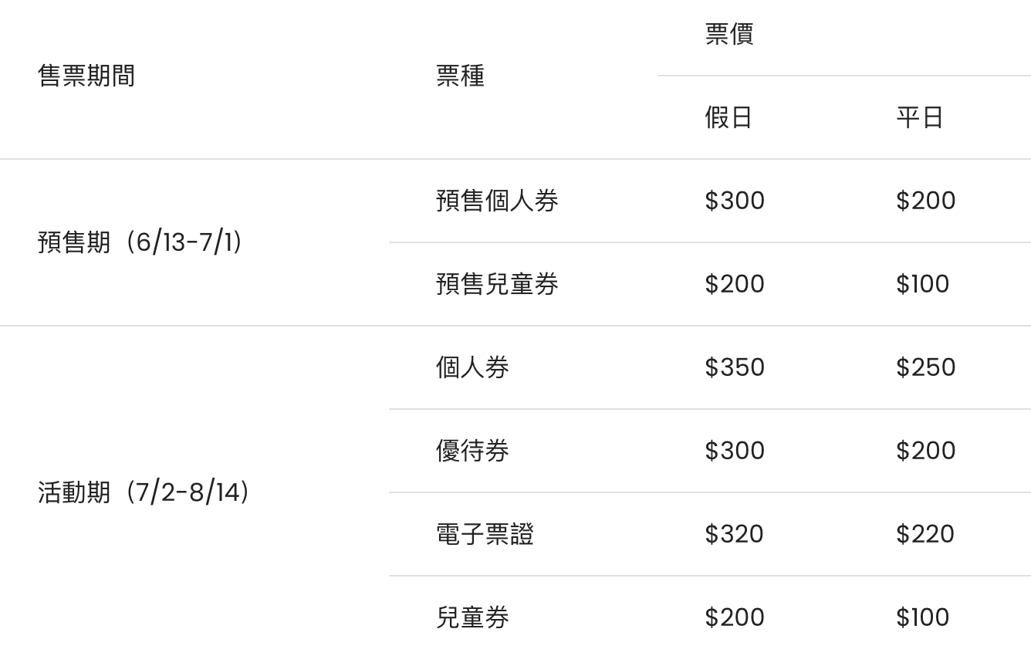Click 預售個人券 holiday price $300

tap(735, 201)
